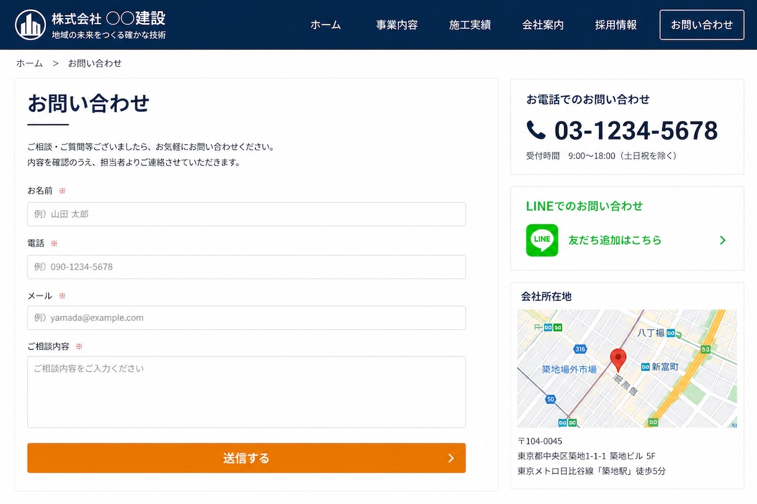Click the red map location pin
757x504 pixels.
click(x=618, y=360)
